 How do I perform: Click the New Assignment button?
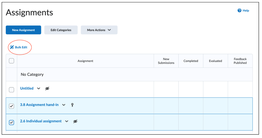pyautogui.click(x=23, y=30)
